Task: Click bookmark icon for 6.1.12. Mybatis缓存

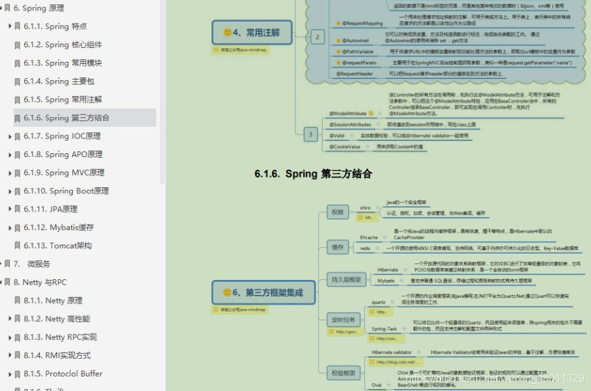Action: (17, 228)
